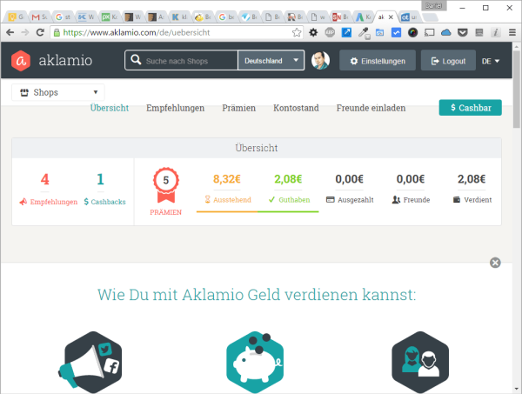Click the Verdient wallet icon
This screenshot has width=522, height=394.
(x=457, y=200)
